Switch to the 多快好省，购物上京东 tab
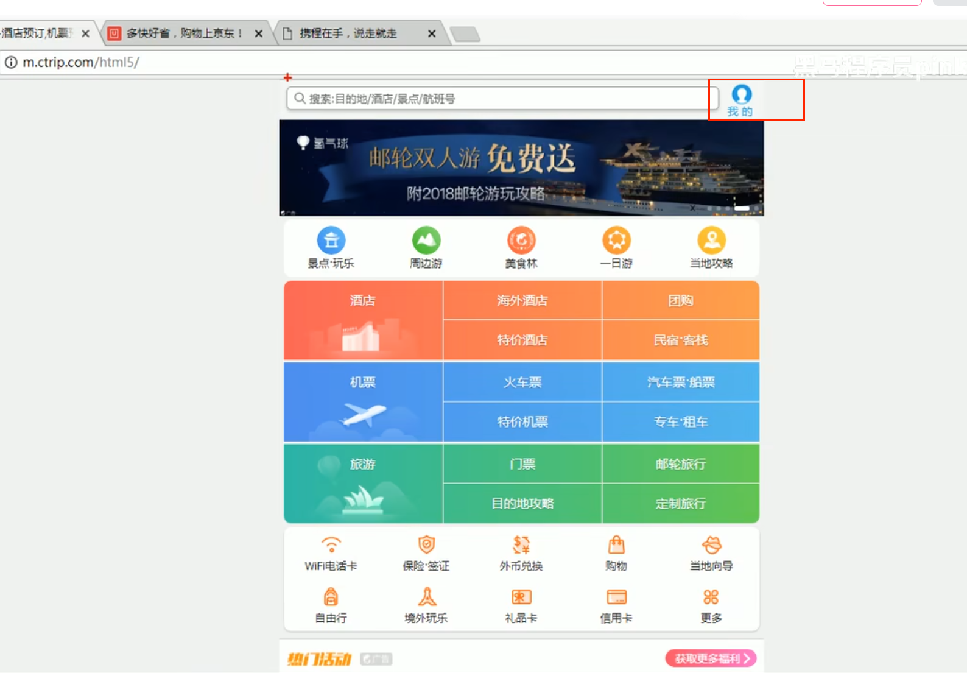This screenshot has height=673, width=967. [x=185, y=33]
